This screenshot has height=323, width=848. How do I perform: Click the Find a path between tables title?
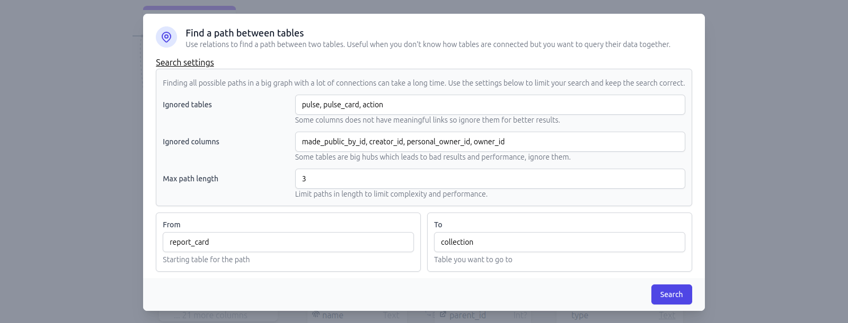point(245,33)
